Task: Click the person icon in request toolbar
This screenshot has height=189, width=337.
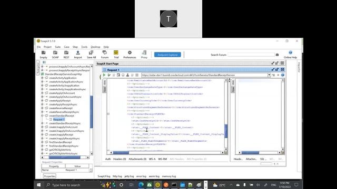Action: [127, 75]
